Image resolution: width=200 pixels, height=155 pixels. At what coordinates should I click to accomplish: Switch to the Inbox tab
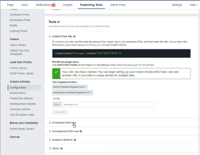(25, 5)
